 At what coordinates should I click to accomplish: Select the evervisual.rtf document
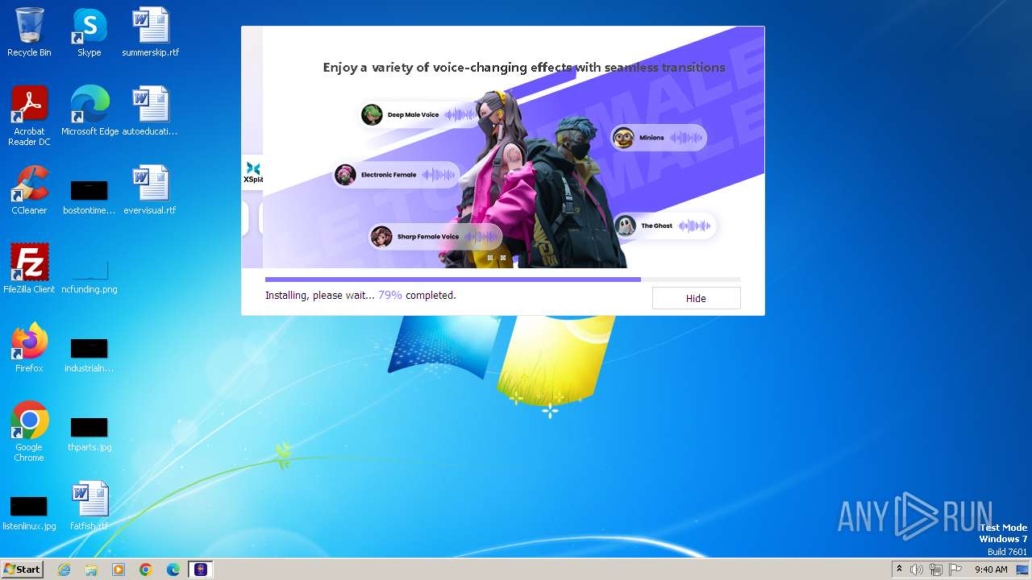point(150,190)
